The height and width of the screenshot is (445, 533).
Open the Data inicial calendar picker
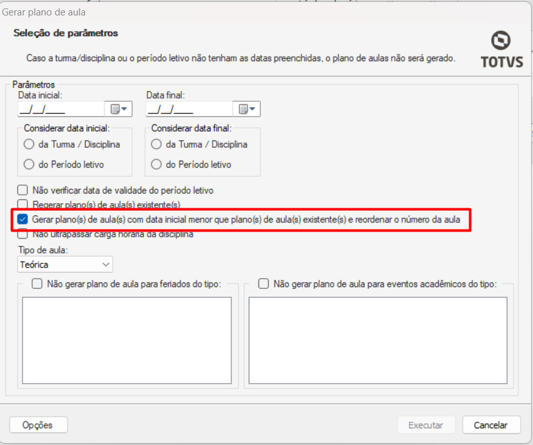tap(119, 109)
